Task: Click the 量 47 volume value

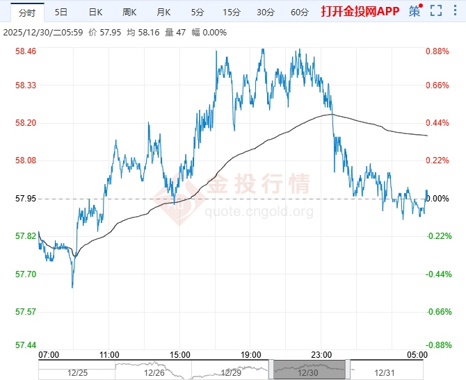Action: tap(175, 33)
